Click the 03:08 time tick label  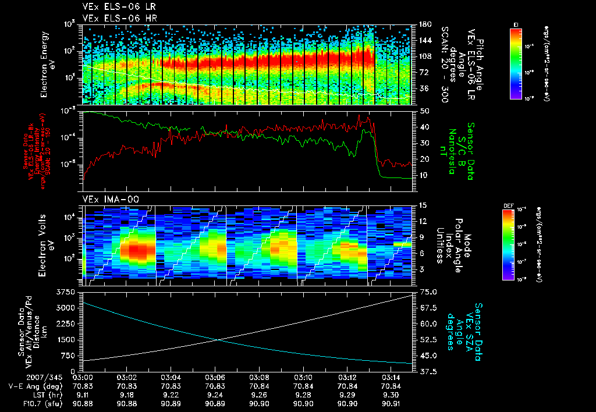pyautogui.click(x=259, y=378)
